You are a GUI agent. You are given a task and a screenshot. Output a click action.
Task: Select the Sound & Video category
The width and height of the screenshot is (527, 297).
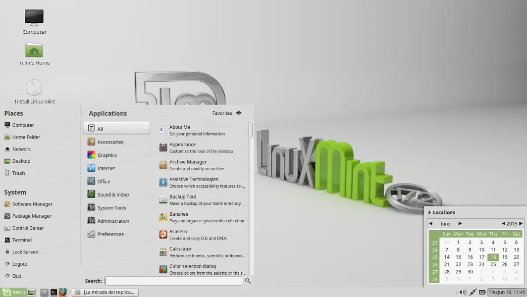pyautogui.click(x=117, y=195)
